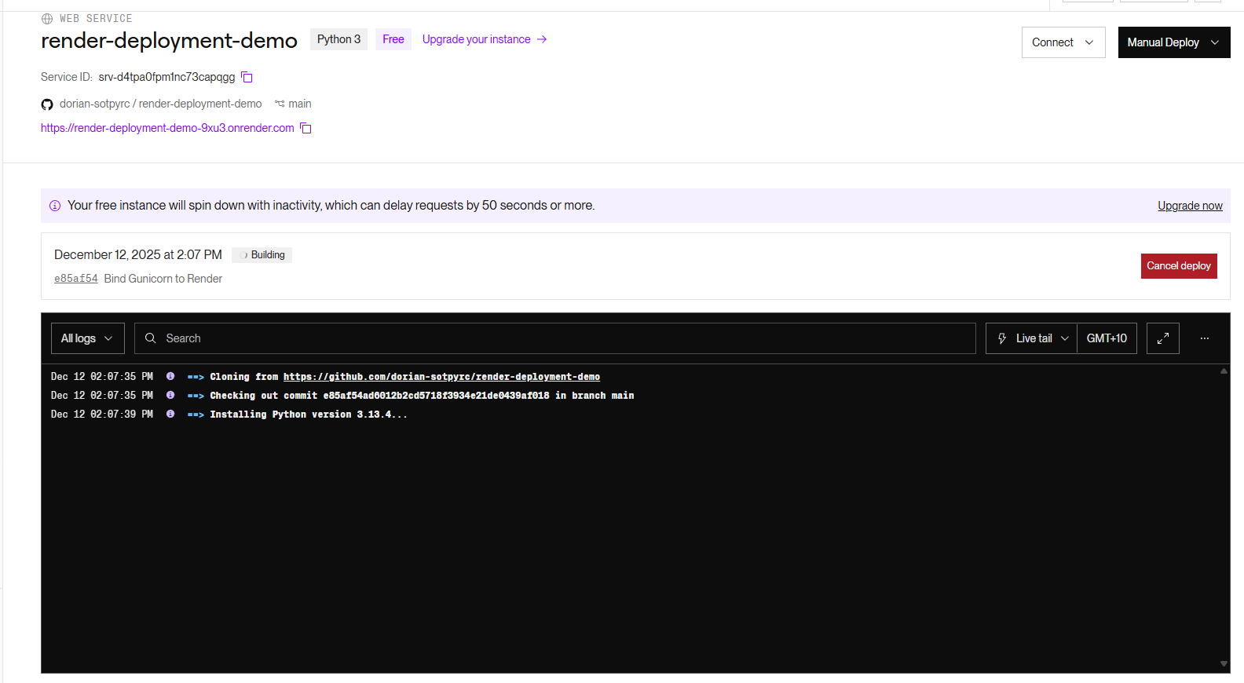Screen dimensions: 1244x683
Task: Click the commit message Bind Gunicorn to Render
Action: 163,279
